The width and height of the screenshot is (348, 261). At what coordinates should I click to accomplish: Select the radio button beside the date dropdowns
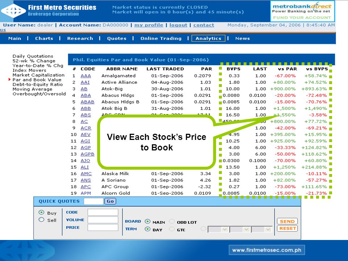pos(203,229)
